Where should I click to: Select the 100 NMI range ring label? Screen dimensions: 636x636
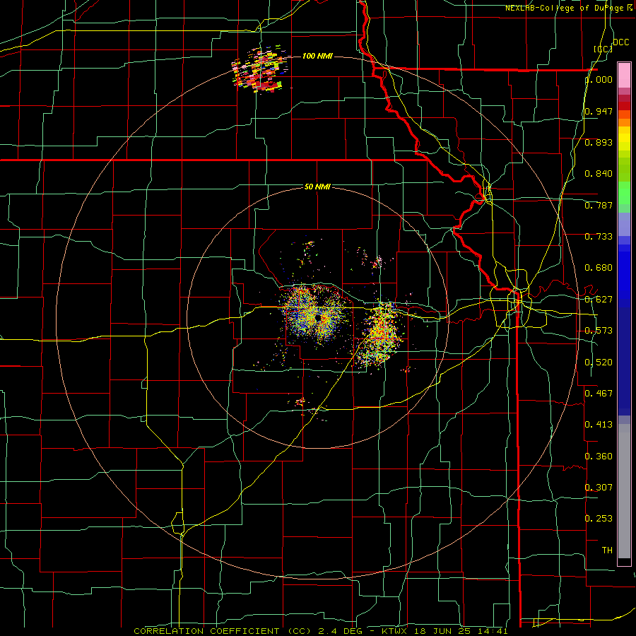click(317, 56)
